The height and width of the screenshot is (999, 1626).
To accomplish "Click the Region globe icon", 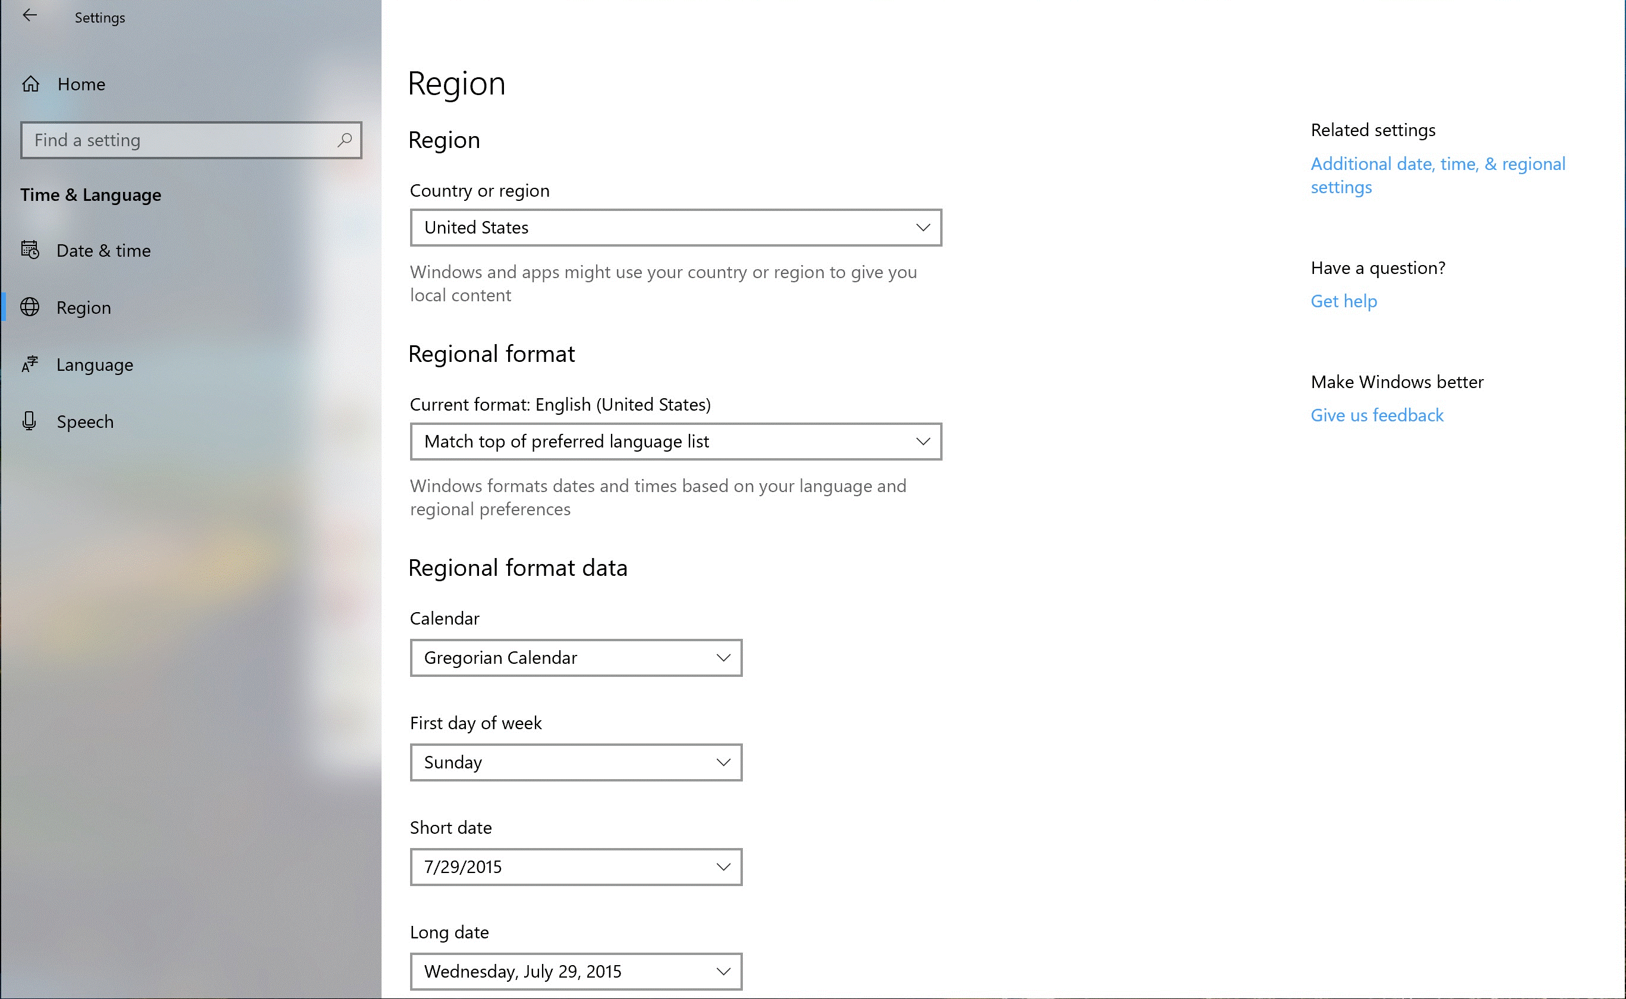I will (x=30, y=307).
